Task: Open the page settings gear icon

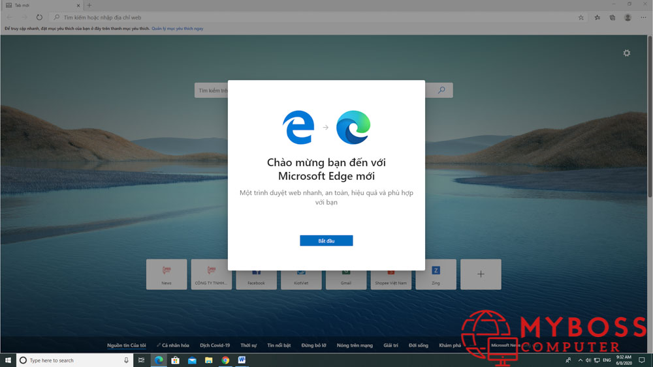Action: [x=627, y=53]
